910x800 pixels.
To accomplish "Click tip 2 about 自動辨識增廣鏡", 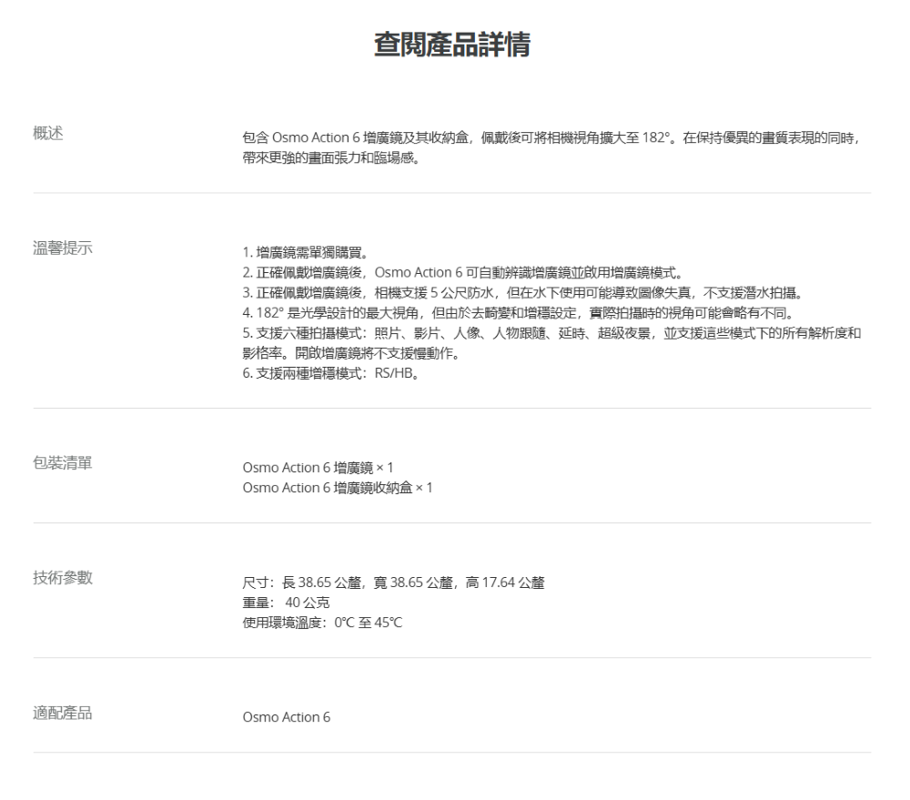I will 464,270.
